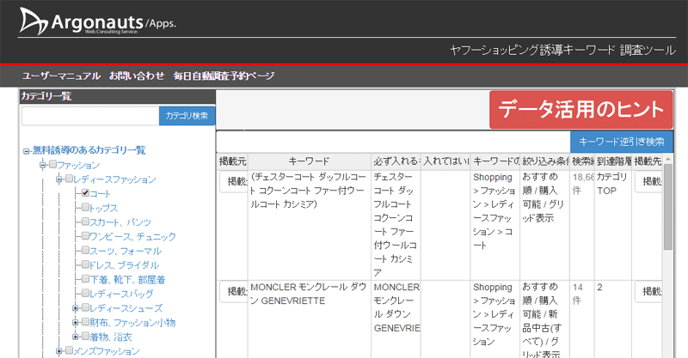Open the トップス category link
Screen dimensions: 688x358
(x=104, y=208)
